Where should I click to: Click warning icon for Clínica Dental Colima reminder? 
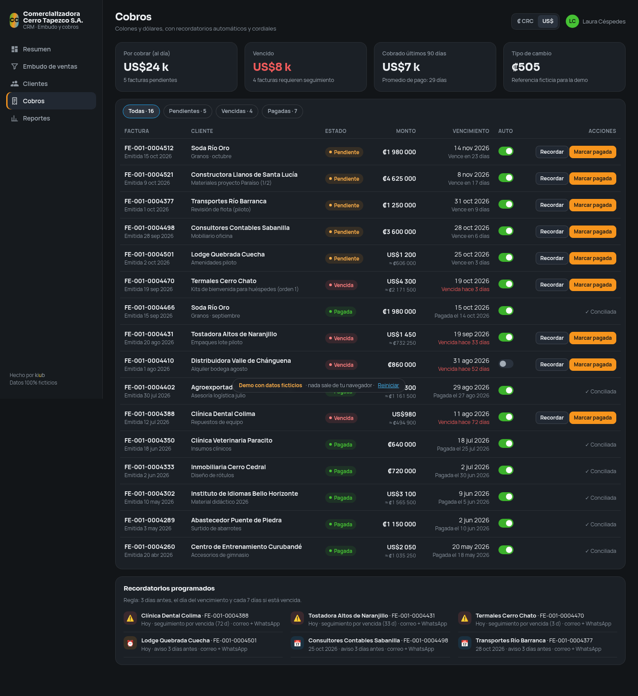coord(130,618)
